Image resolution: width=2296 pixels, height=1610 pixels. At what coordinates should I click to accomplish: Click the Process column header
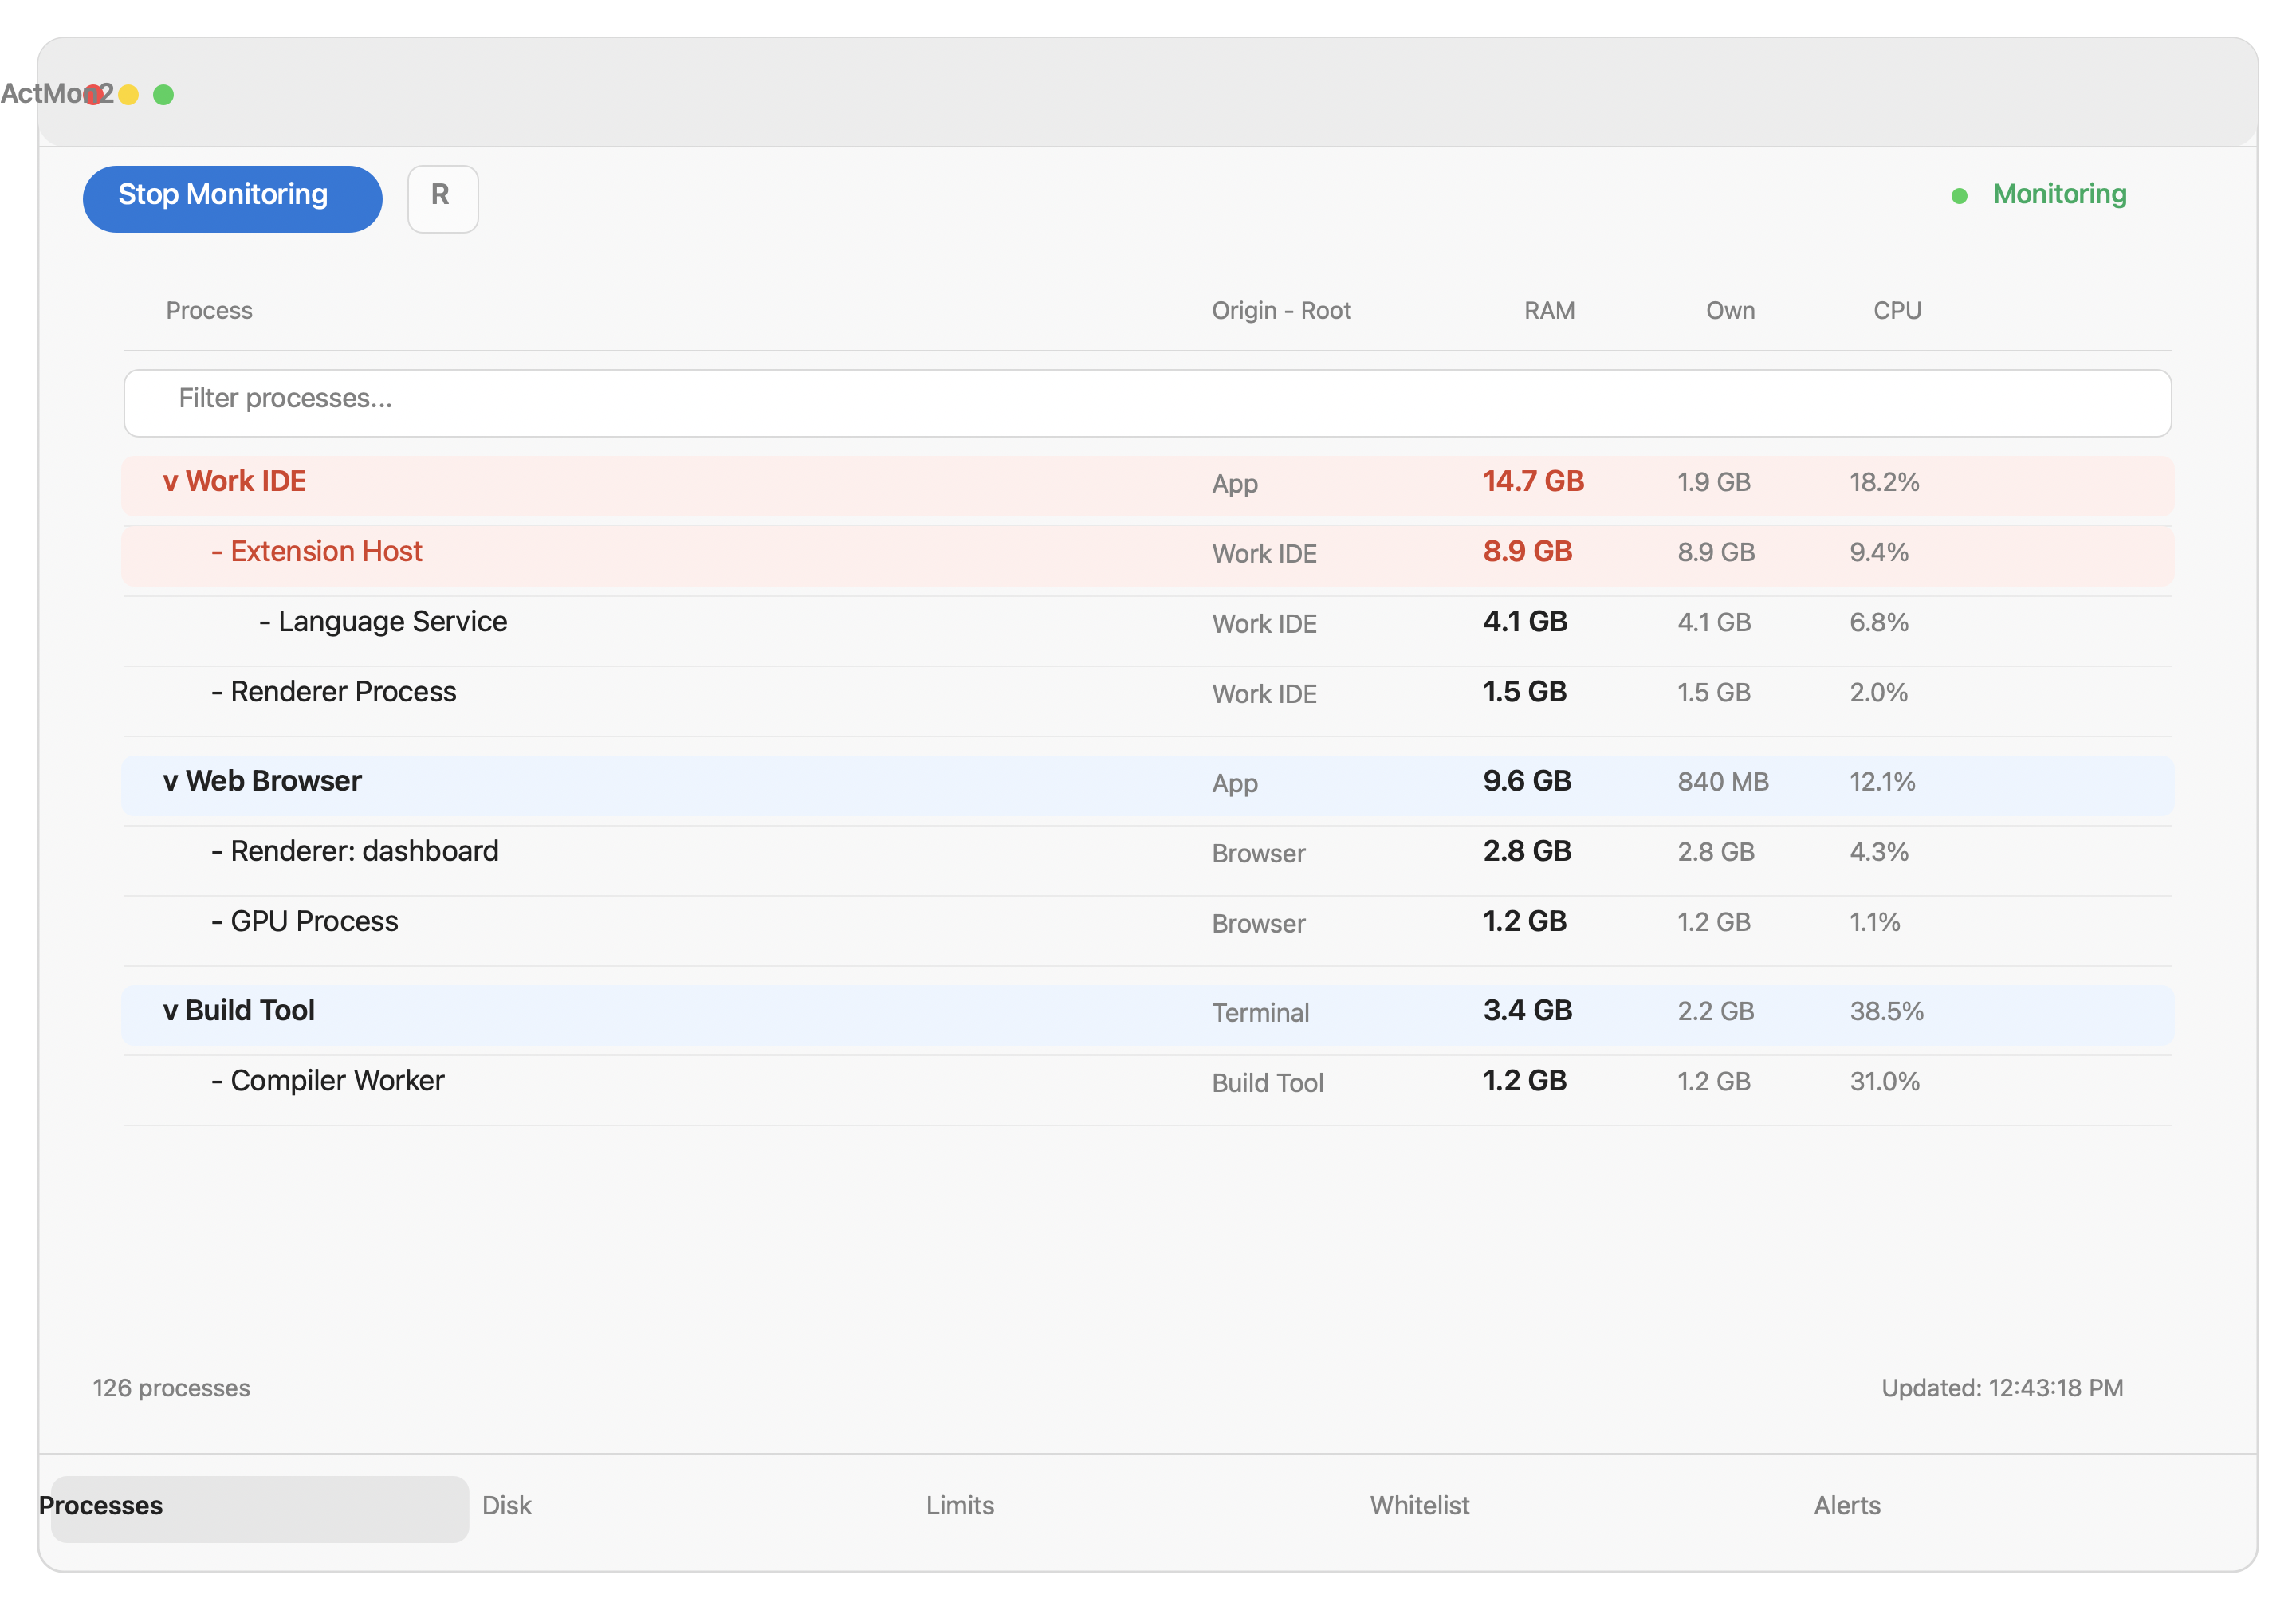(x=209, y=311)
